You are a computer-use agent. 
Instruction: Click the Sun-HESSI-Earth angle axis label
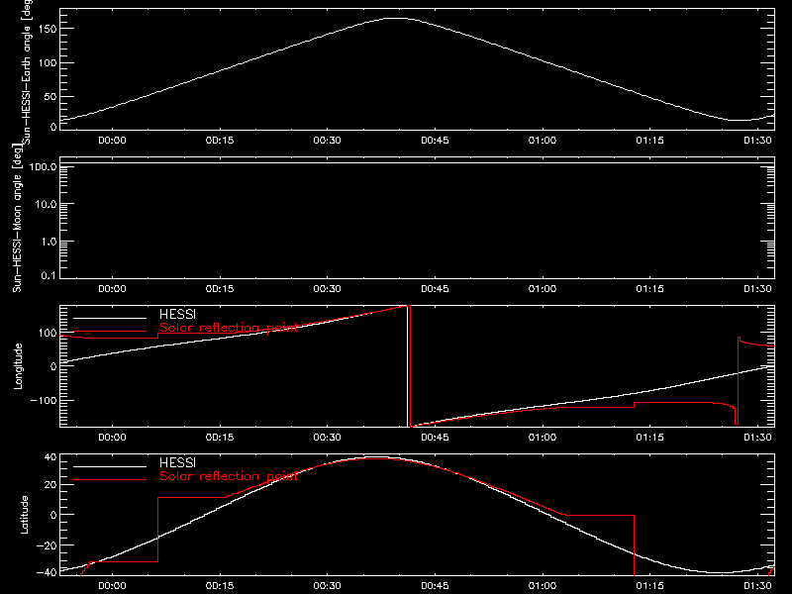[x=27, y=70]
